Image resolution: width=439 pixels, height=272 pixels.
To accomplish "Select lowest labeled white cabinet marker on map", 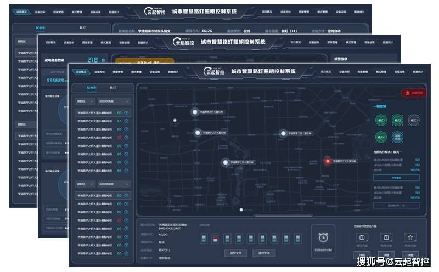I will pos(226,162).
